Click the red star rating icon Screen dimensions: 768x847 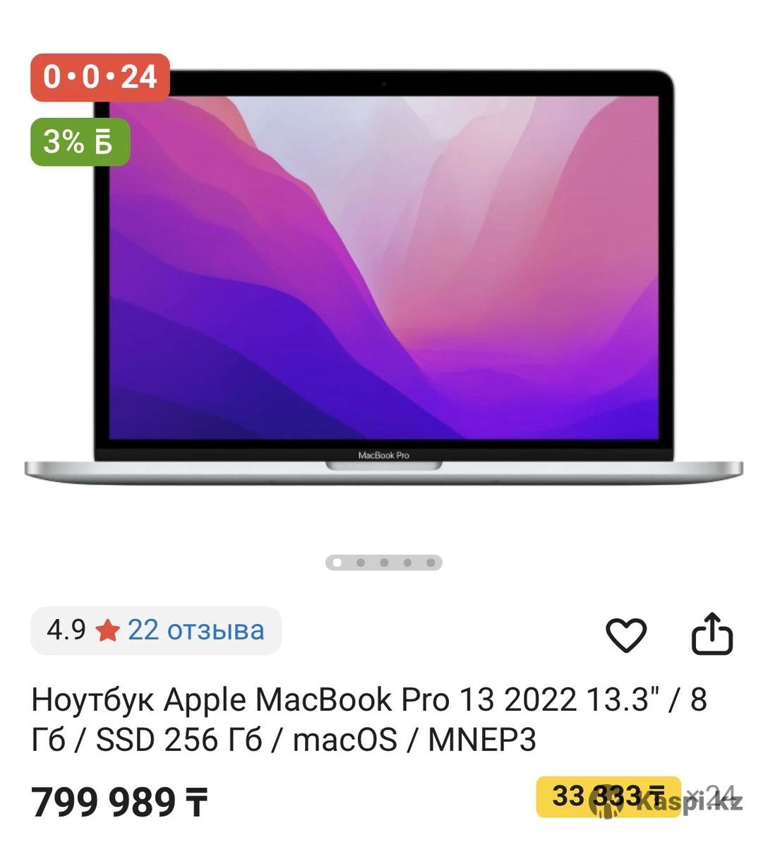(107, 630)
